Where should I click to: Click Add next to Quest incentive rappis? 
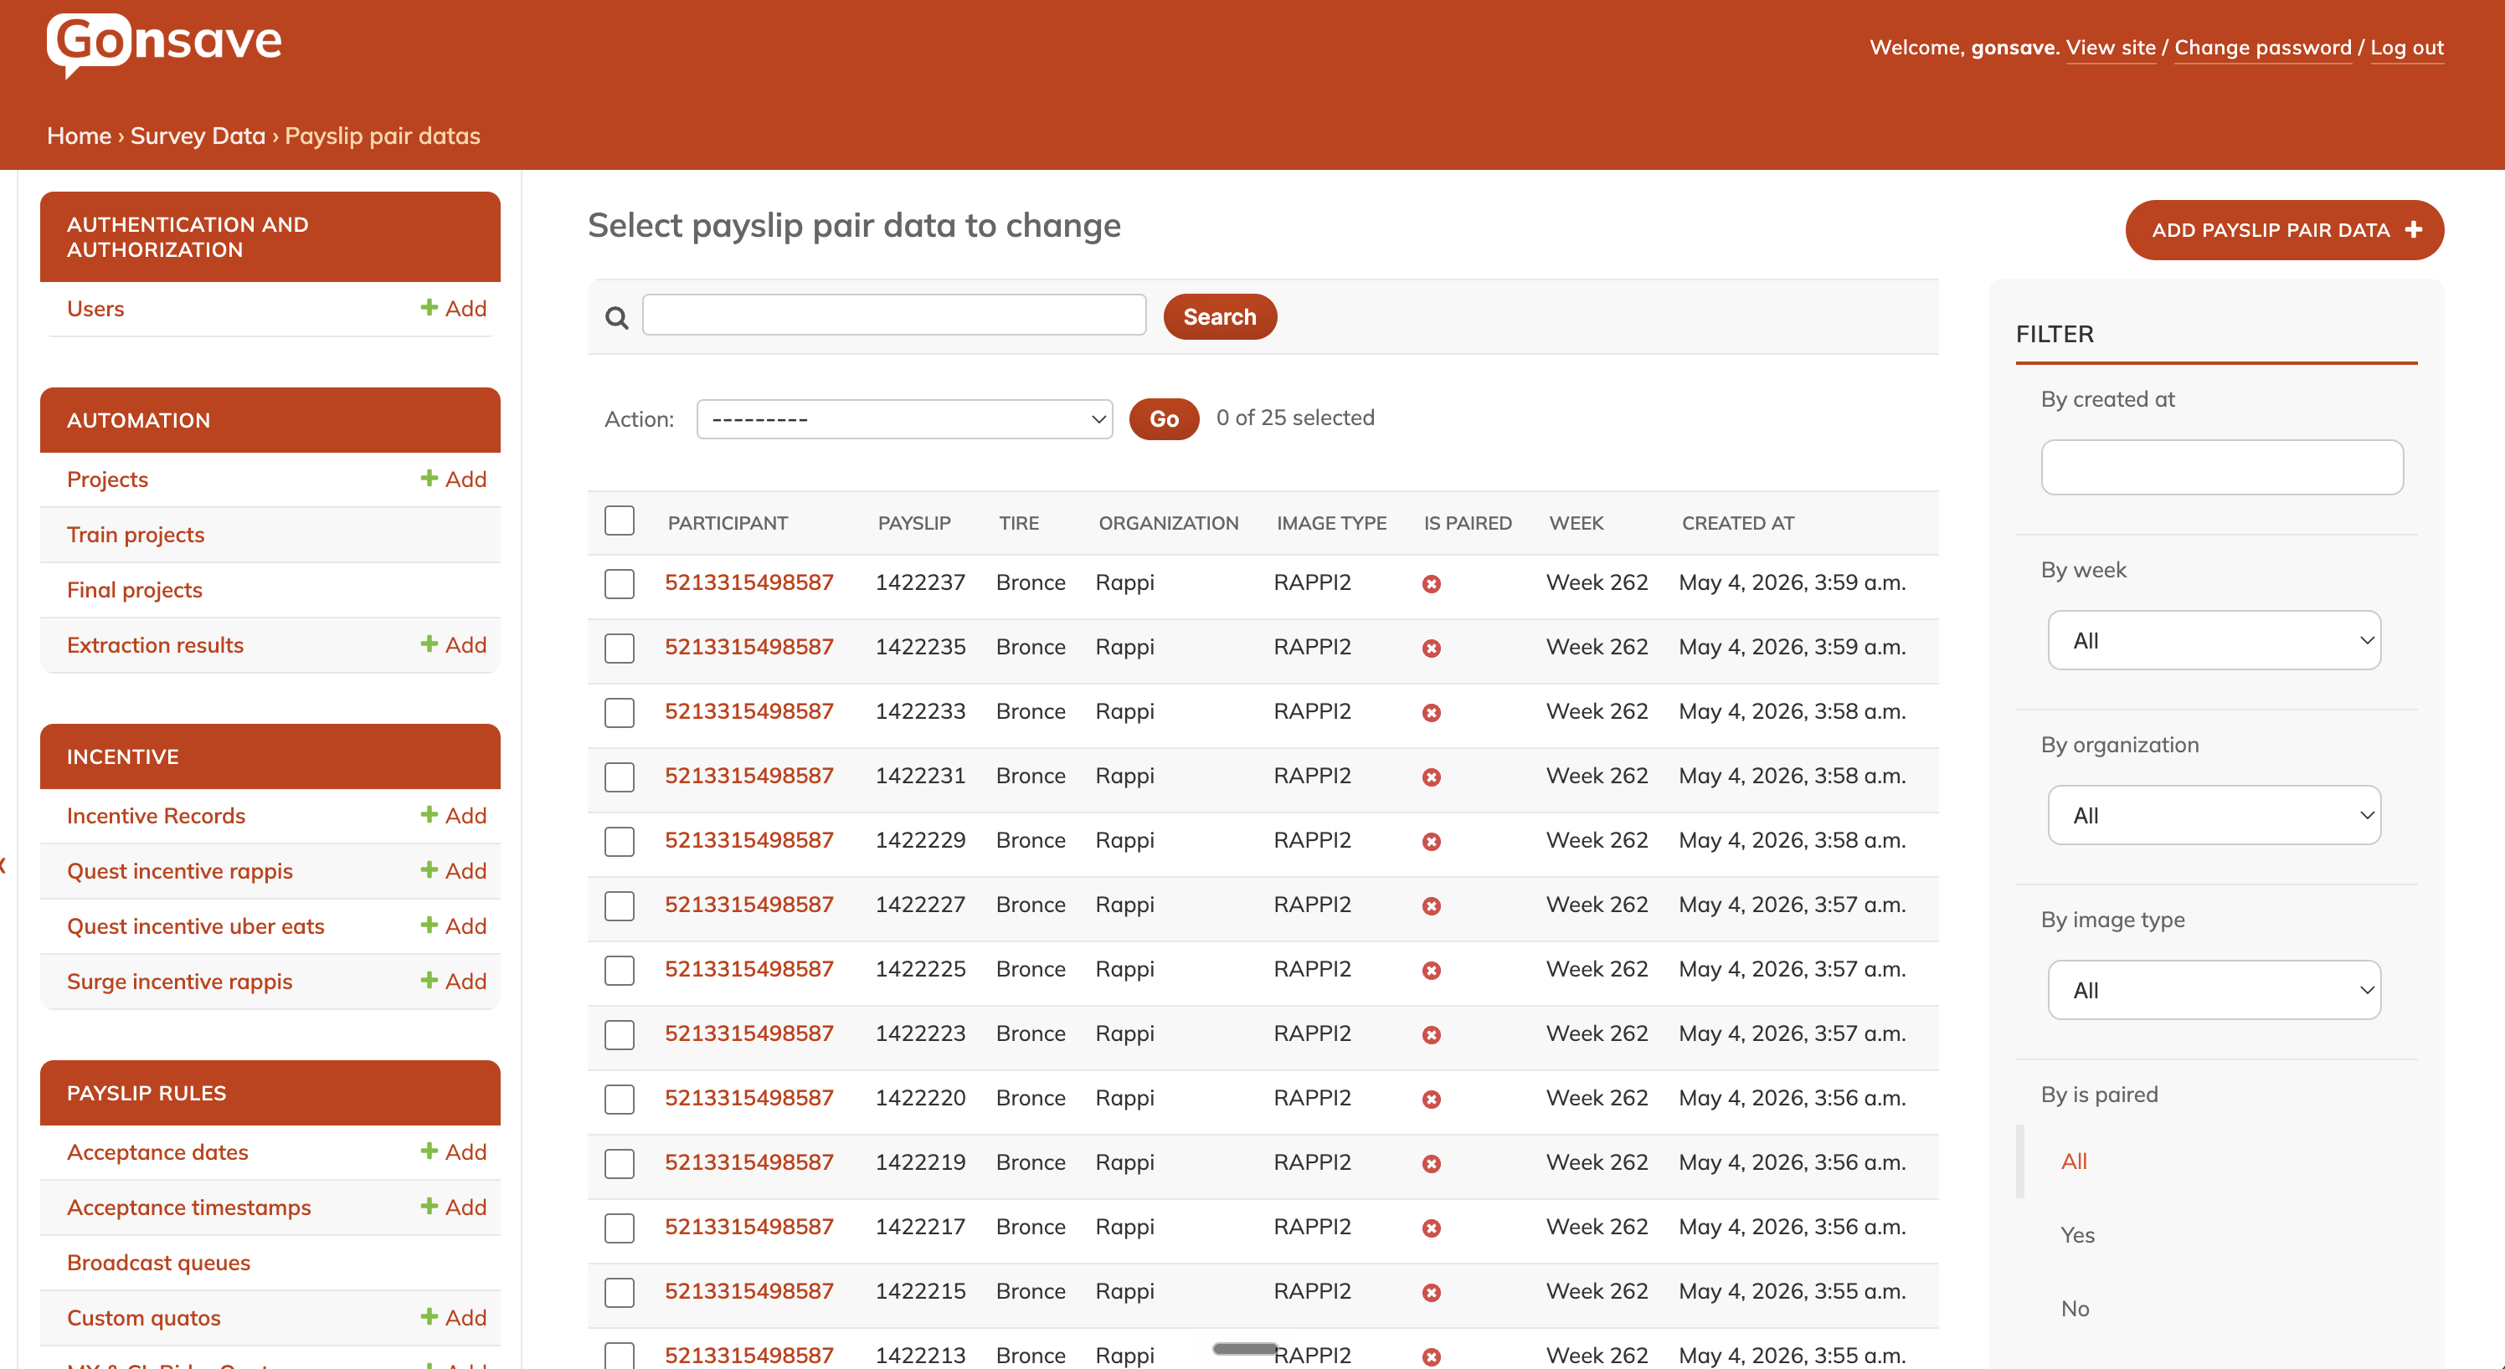tap(453, 870)
